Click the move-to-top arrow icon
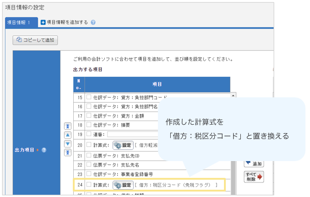310x197 pixels. point(68,126)
